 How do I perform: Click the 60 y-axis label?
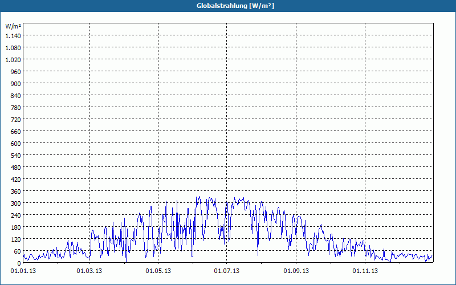point(18,251)
